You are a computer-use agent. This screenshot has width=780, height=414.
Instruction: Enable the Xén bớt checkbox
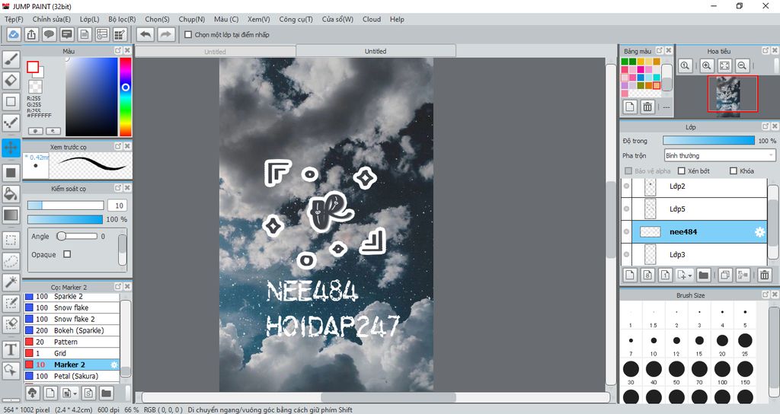[682, 171]
